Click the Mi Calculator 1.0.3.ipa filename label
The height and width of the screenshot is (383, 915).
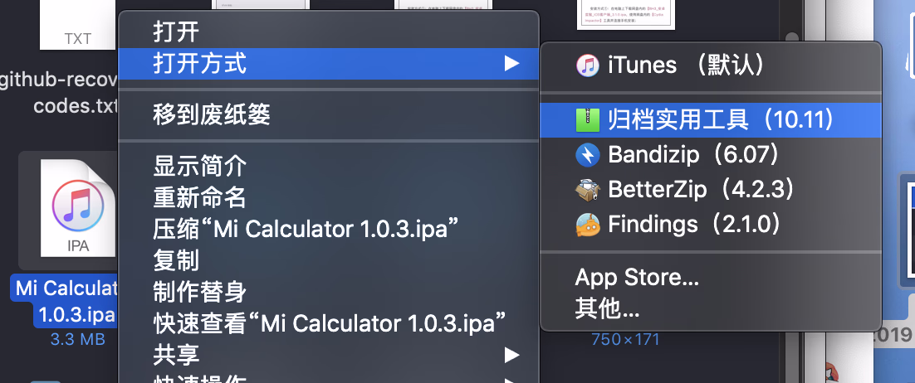coord(66,302)
